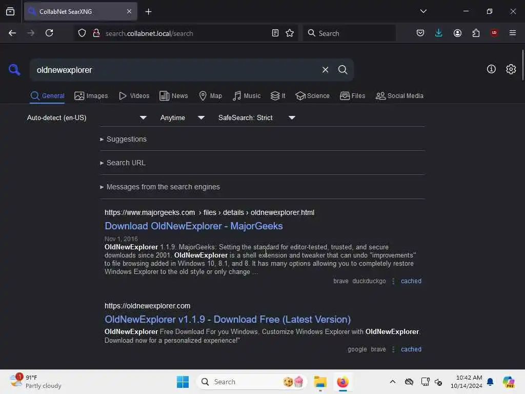Open majorgeeks.com result URL
This screenshot has width=525, height=394.
[209, 212]
